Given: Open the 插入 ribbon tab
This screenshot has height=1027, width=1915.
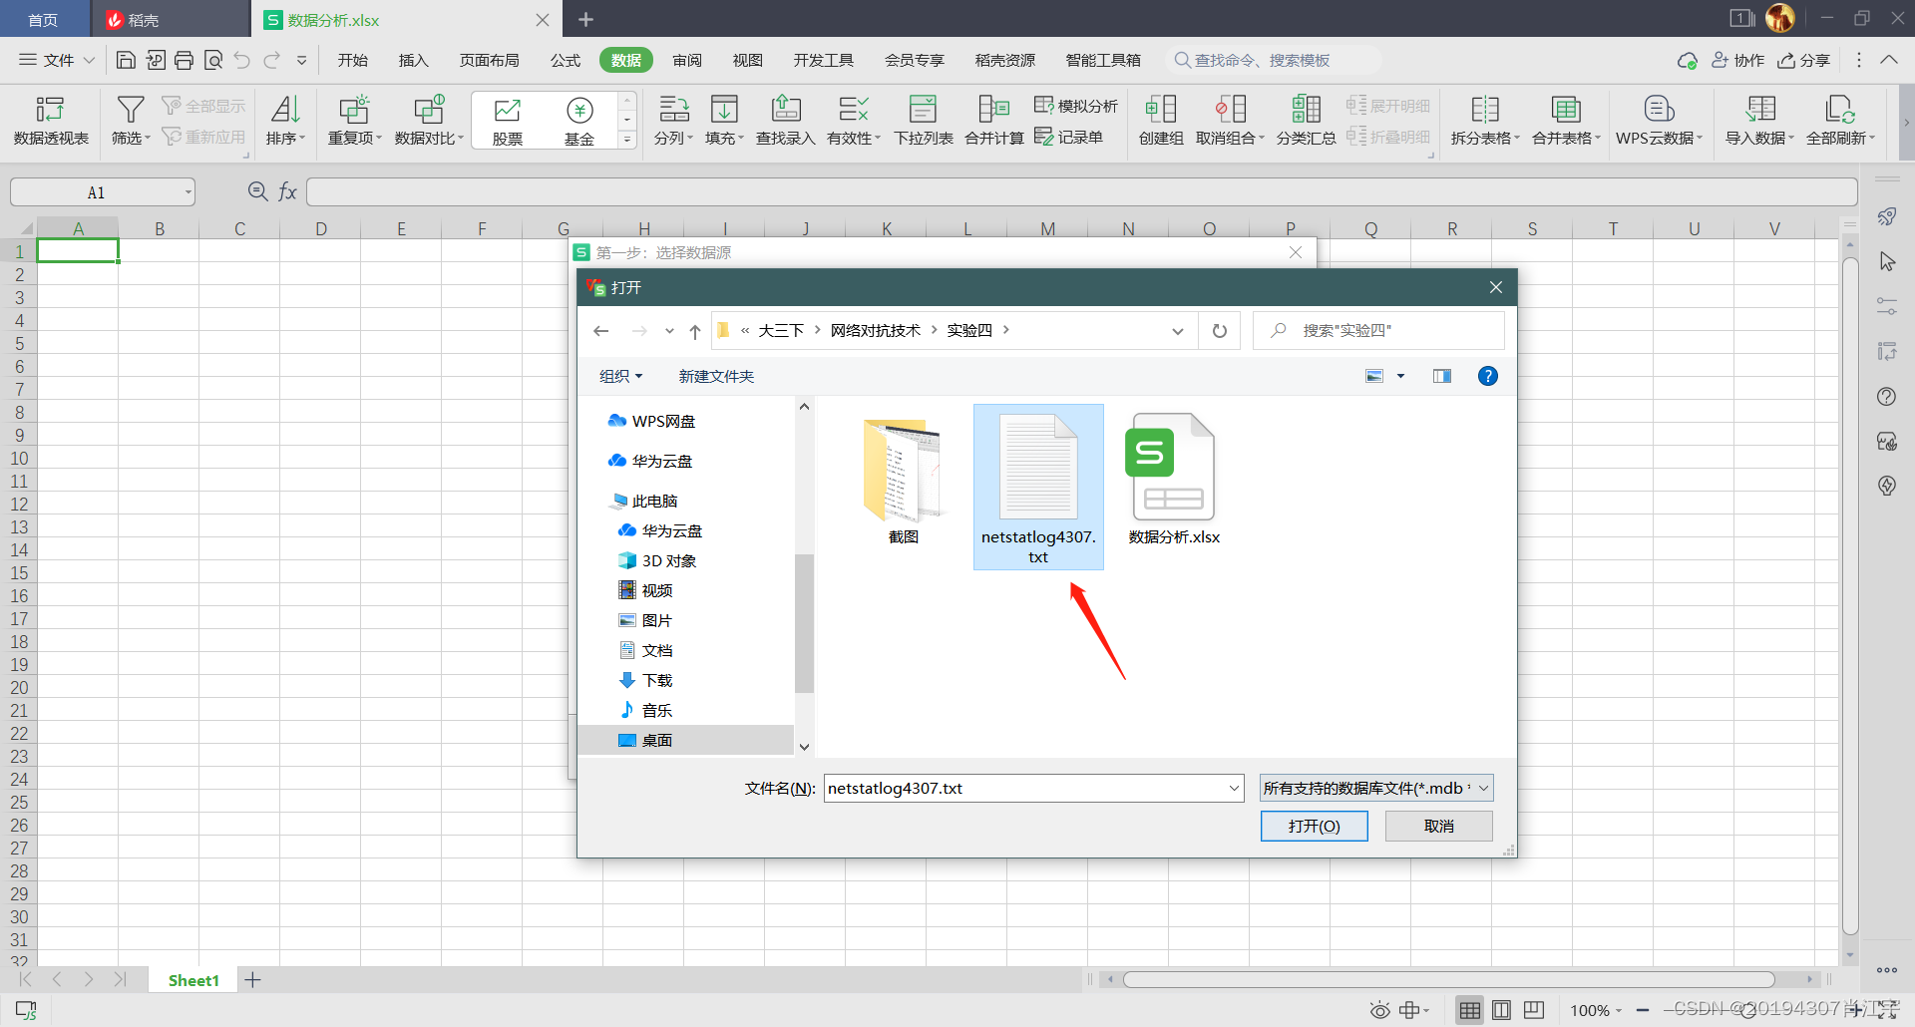Looking at the screenshot, I should [x=413, y=60].
